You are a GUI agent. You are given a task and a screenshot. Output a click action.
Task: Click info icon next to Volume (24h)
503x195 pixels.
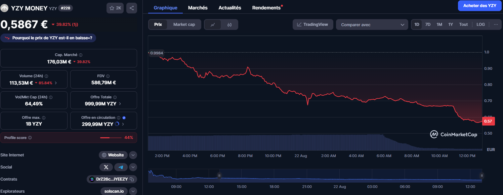pos(46,76)
